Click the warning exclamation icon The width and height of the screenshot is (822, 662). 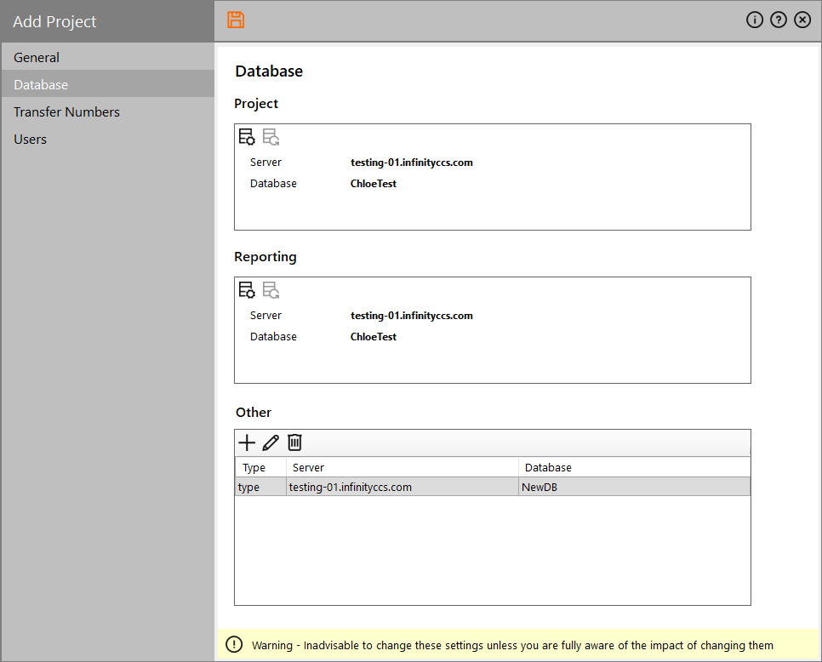pos(234,644)
